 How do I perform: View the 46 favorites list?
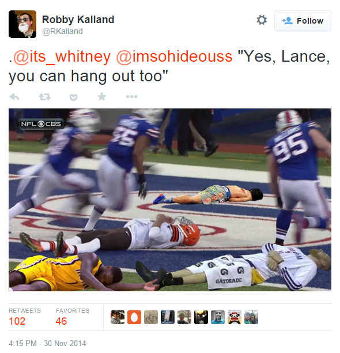(73, 317)
